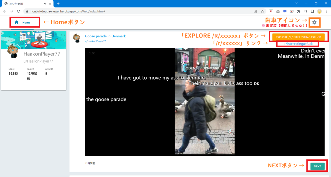Open u/HaakonPlayer77 link under post title
Viewport: 331px width, 177px height.
95,41
